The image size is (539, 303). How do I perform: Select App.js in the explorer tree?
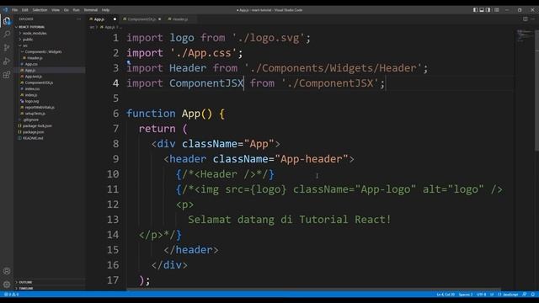click(x=30, y=71)
